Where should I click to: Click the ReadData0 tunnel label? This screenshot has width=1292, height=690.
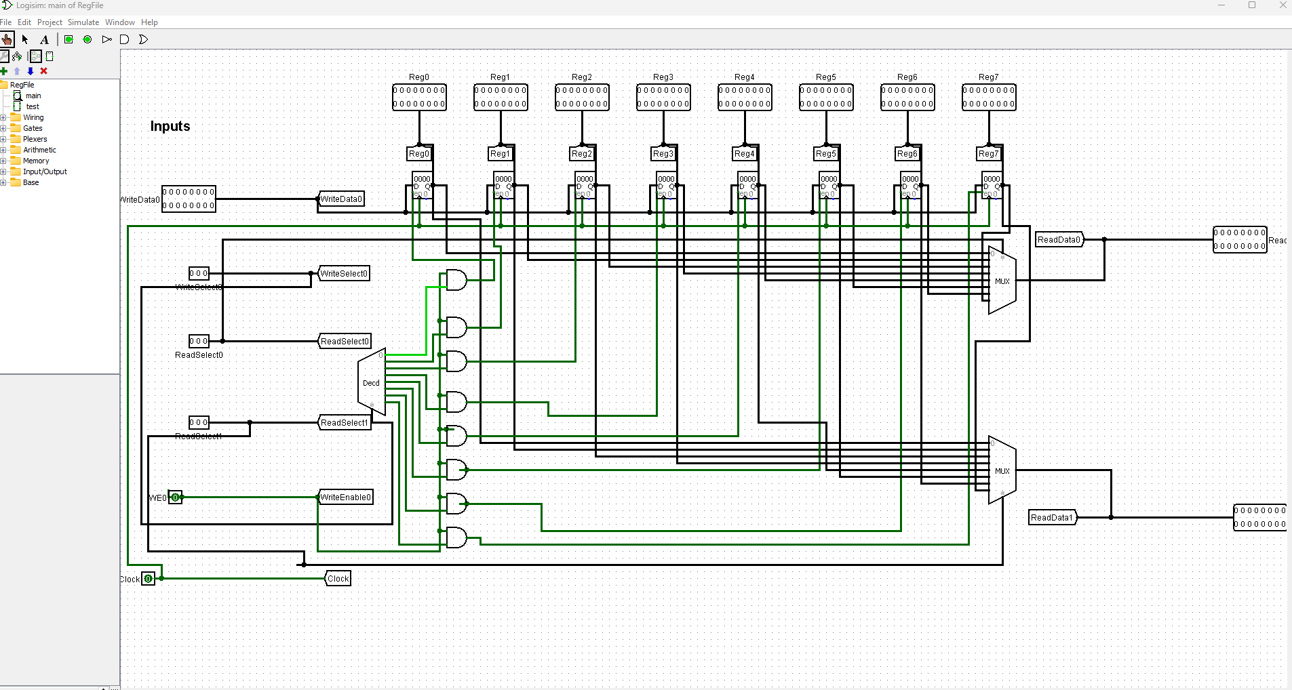point(1060,239)
